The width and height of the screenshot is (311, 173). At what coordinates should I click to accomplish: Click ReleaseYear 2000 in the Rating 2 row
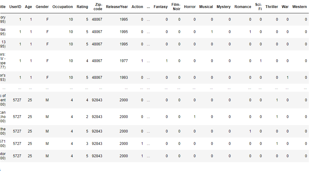tap(124, 117)
